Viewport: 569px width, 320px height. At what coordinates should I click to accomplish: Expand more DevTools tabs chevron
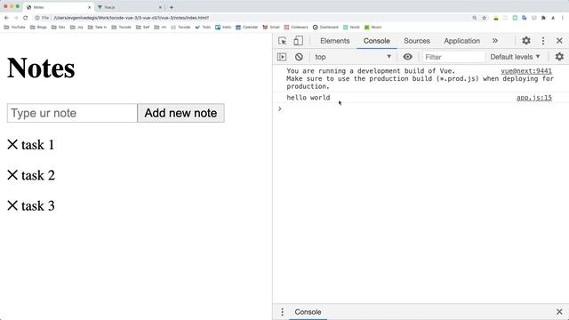pyautogui.click(x=495, y=41)
